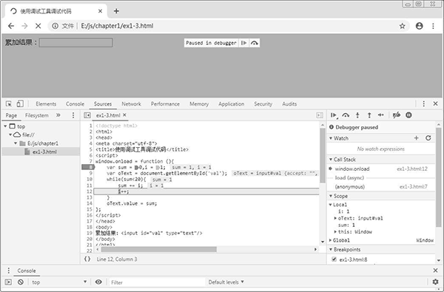
Task: Step over next function call
Action: (x=346, y=115)
